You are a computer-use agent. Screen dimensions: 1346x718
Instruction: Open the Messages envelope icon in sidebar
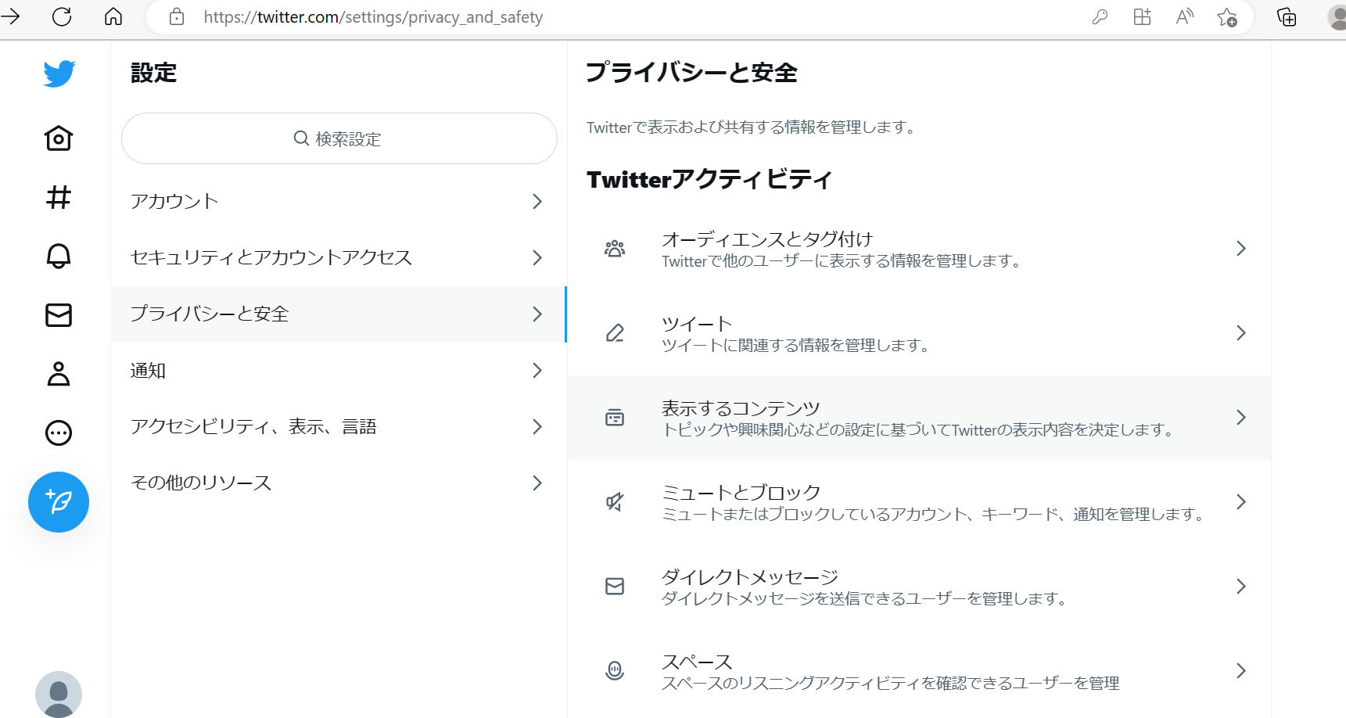point(59,315)
